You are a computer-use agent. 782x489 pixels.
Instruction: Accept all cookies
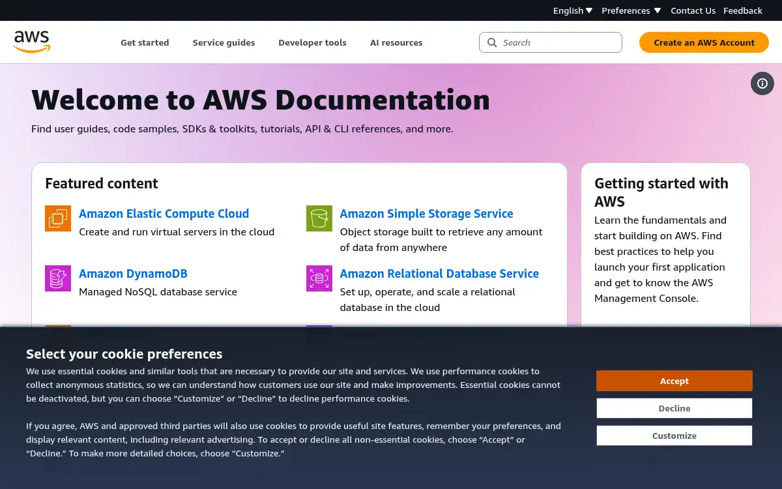[674, 381]
